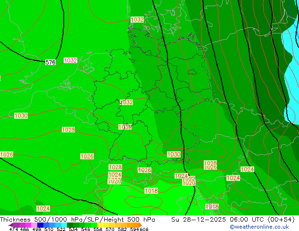Click legend value 558
299x231 pixels.
98,229
